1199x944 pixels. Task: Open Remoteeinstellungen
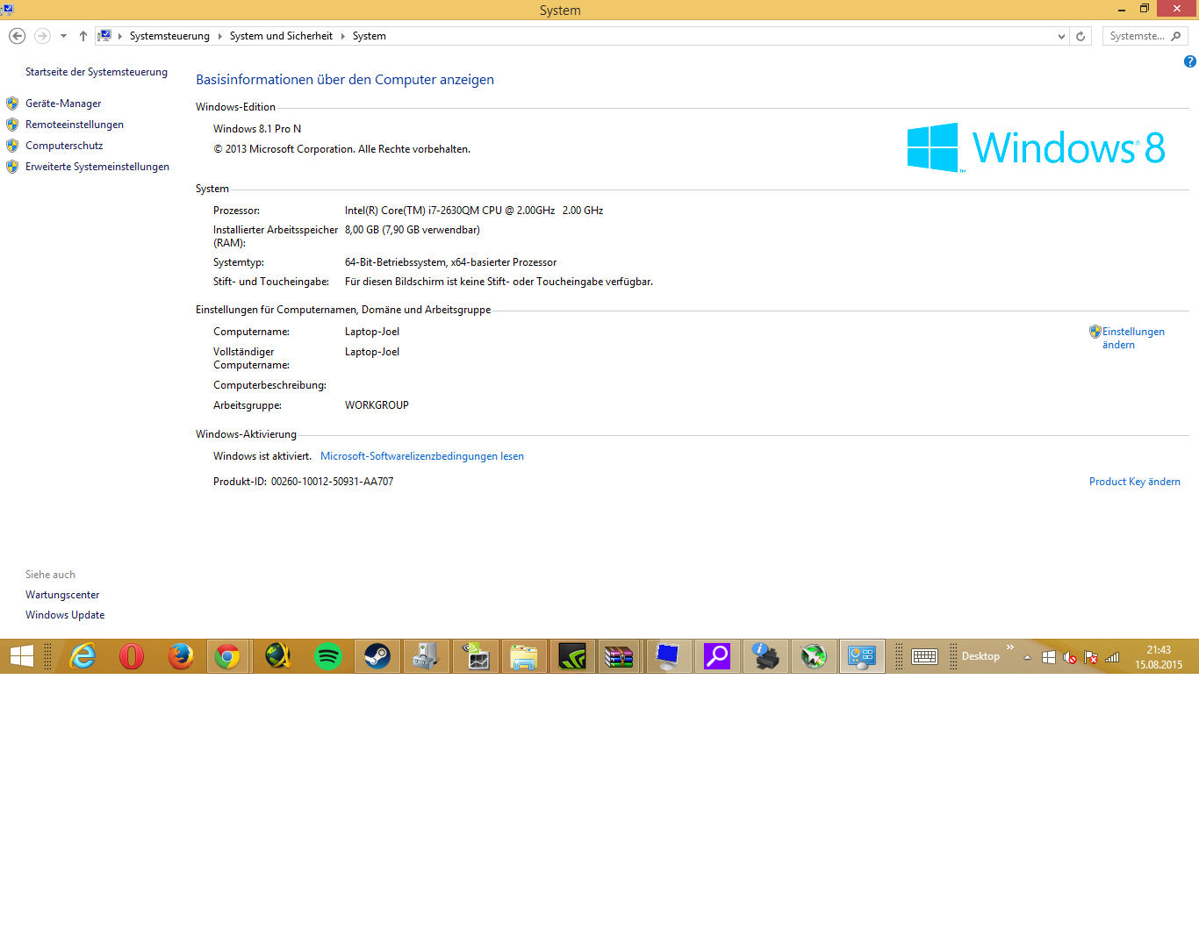[x=75, y=125]
